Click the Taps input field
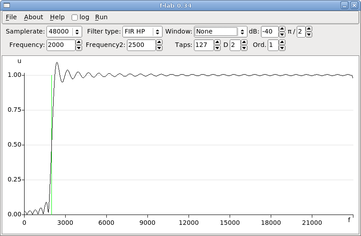 (204, 45)
